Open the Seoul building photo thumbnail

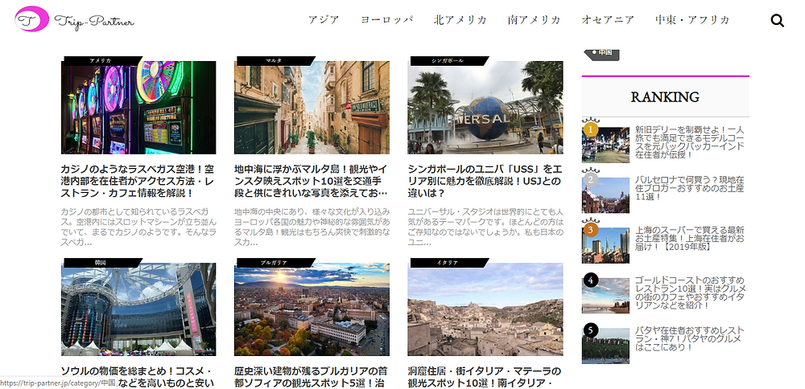click(x=138, y=309)
